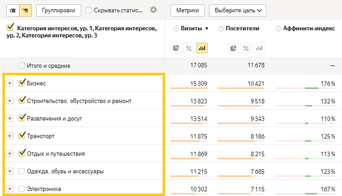This screenshot has width=342, height=196.
Task: Sort by the Визиты column
Action: [189, 29]
